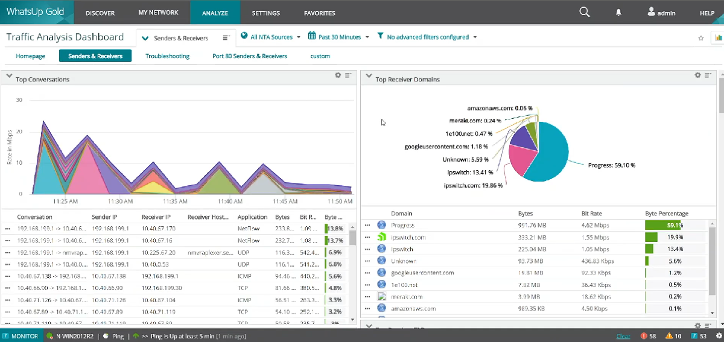The height and width of the screenshot is (342, 724).
Task: Open the settings gear in the status bar
Action: (x=719, y=336)
